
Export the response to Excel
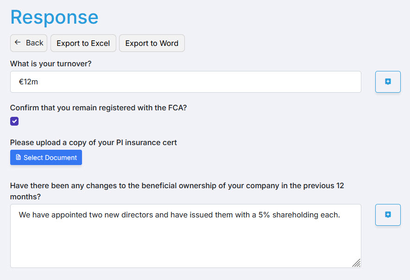click(83, 43)
